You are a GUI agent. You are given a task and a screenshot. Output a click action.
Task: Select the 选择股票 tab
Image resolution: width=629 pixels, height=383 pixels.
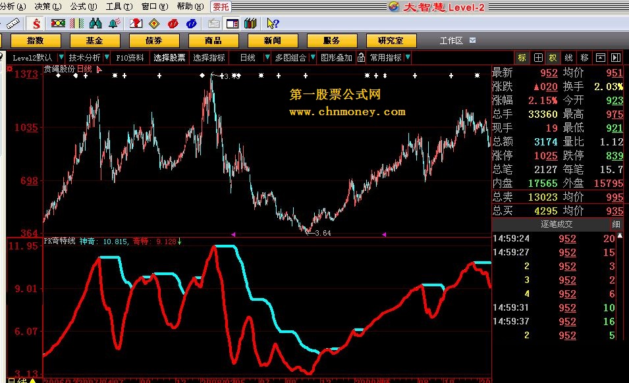169,58
